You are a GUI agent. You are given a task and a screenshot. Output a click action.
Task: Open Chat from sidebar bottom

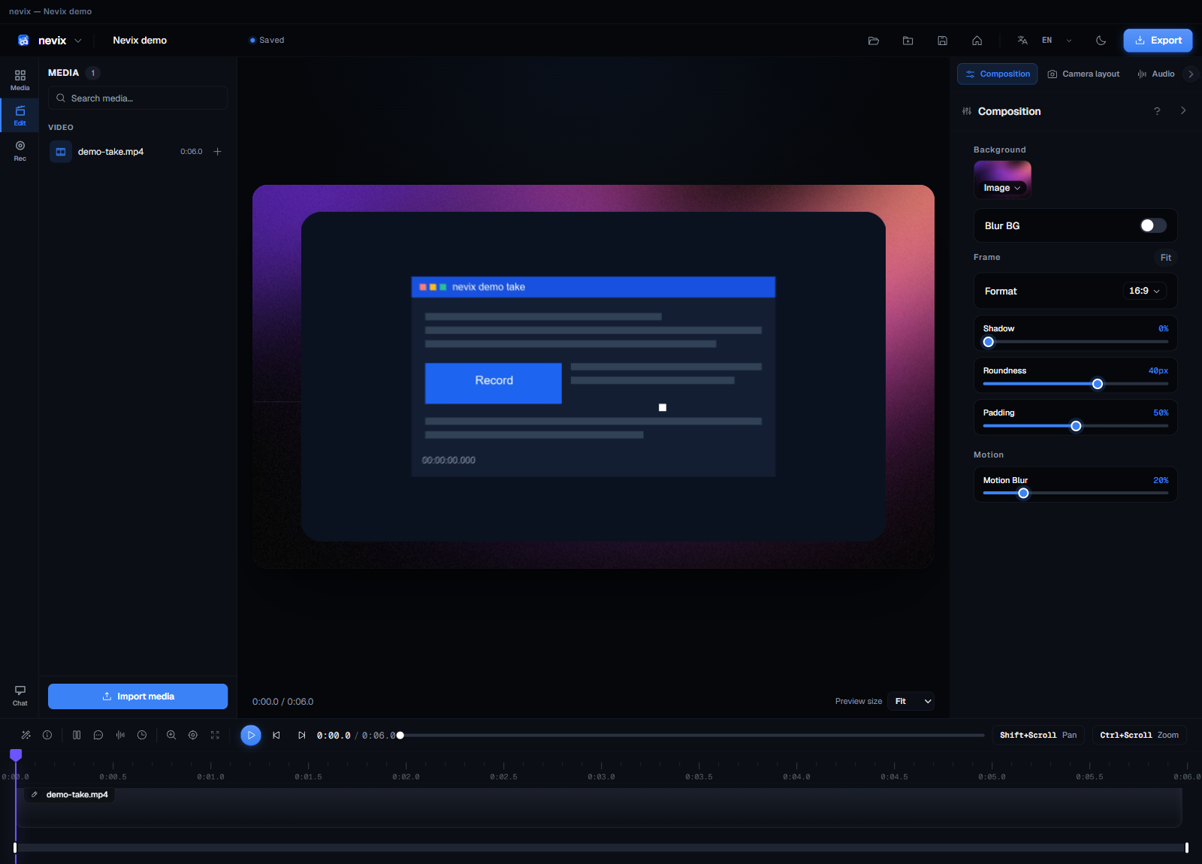[x=20, y=695]
